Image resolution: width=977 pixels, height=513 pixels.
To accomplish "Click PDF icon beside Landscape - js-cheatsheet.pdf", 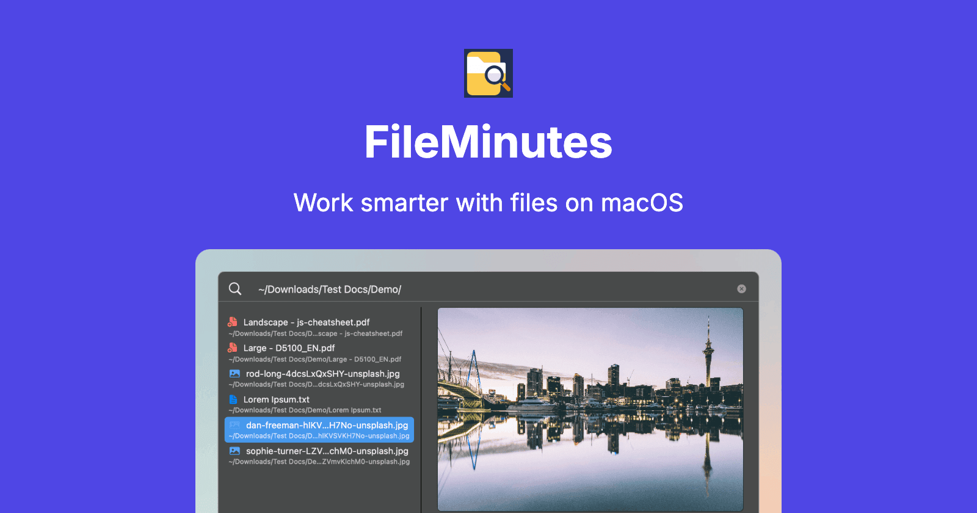I will click(x=233, y=322).
